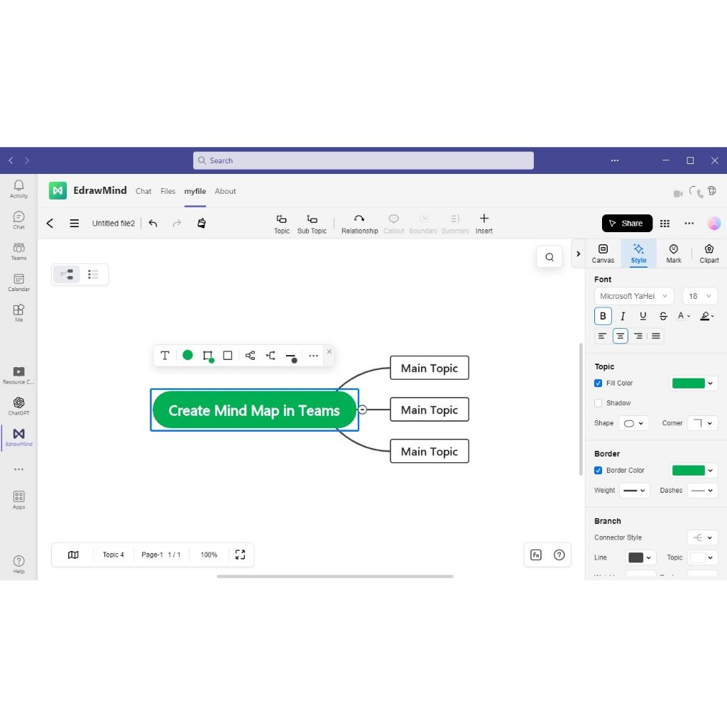
Task: Open Calendar in the Teams sidebar
Action: (x=18, y=283)
